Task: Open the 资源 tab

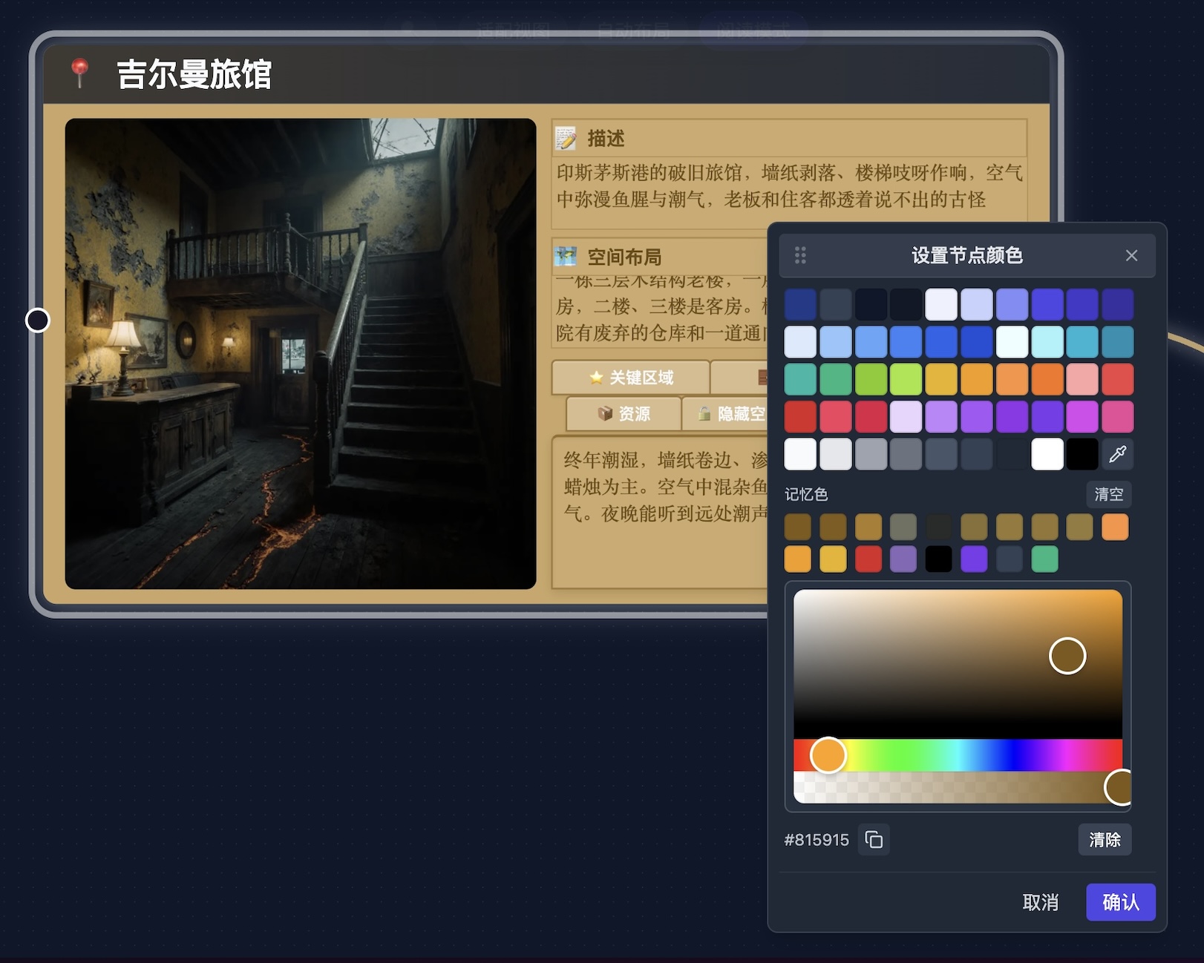Action: [624, 413]
